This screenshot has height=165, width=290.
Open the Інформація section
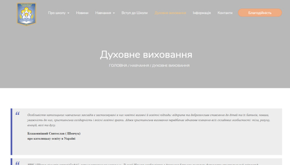point(201,13)
